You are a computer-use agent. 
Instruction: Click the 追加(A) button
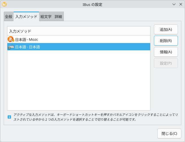point(166,30)
